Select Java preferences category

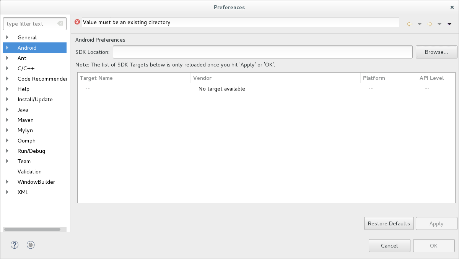point(23,110)
